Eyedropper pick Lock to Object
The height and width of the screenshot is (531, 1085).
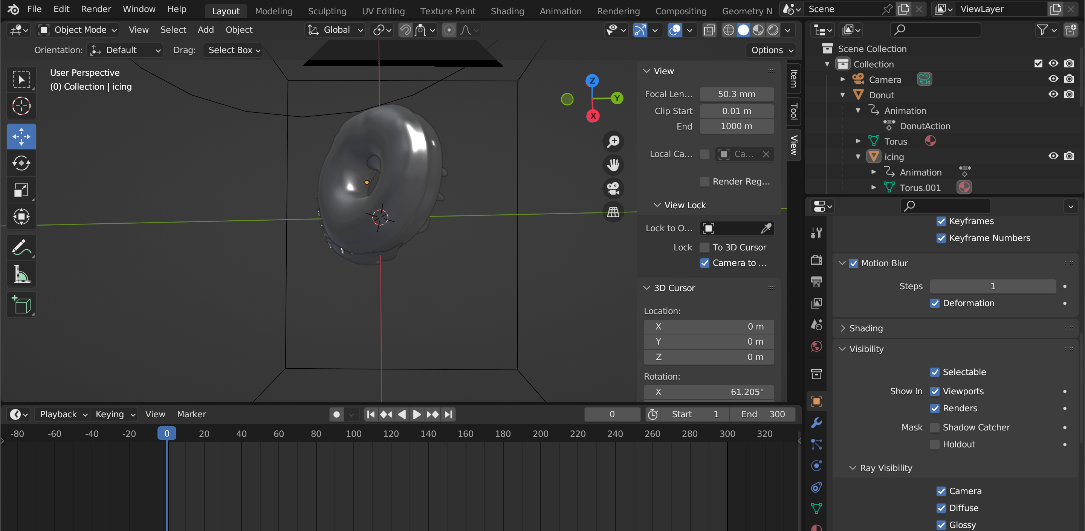coord(766,228)
